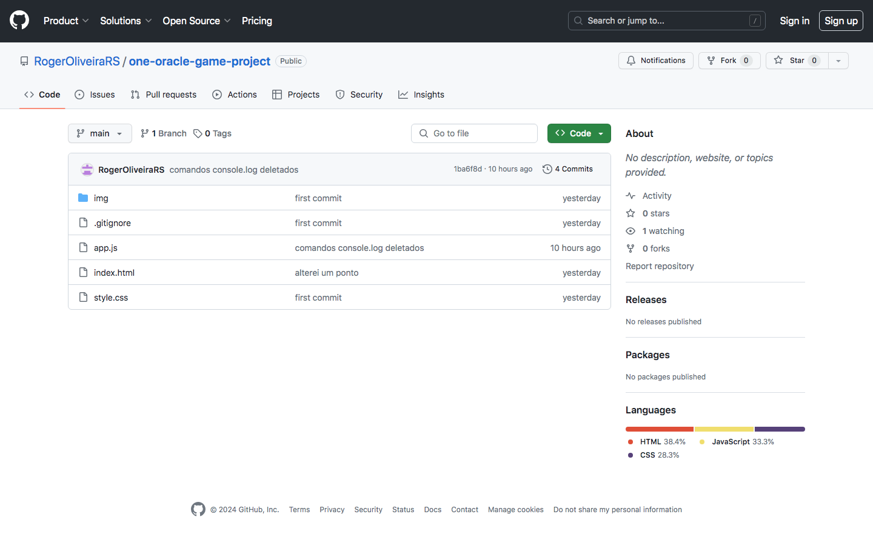Image resolution: width=873 pixels, height=551 pixels.
Task: Switch to the Issues tab
Action: pos(95,95)
